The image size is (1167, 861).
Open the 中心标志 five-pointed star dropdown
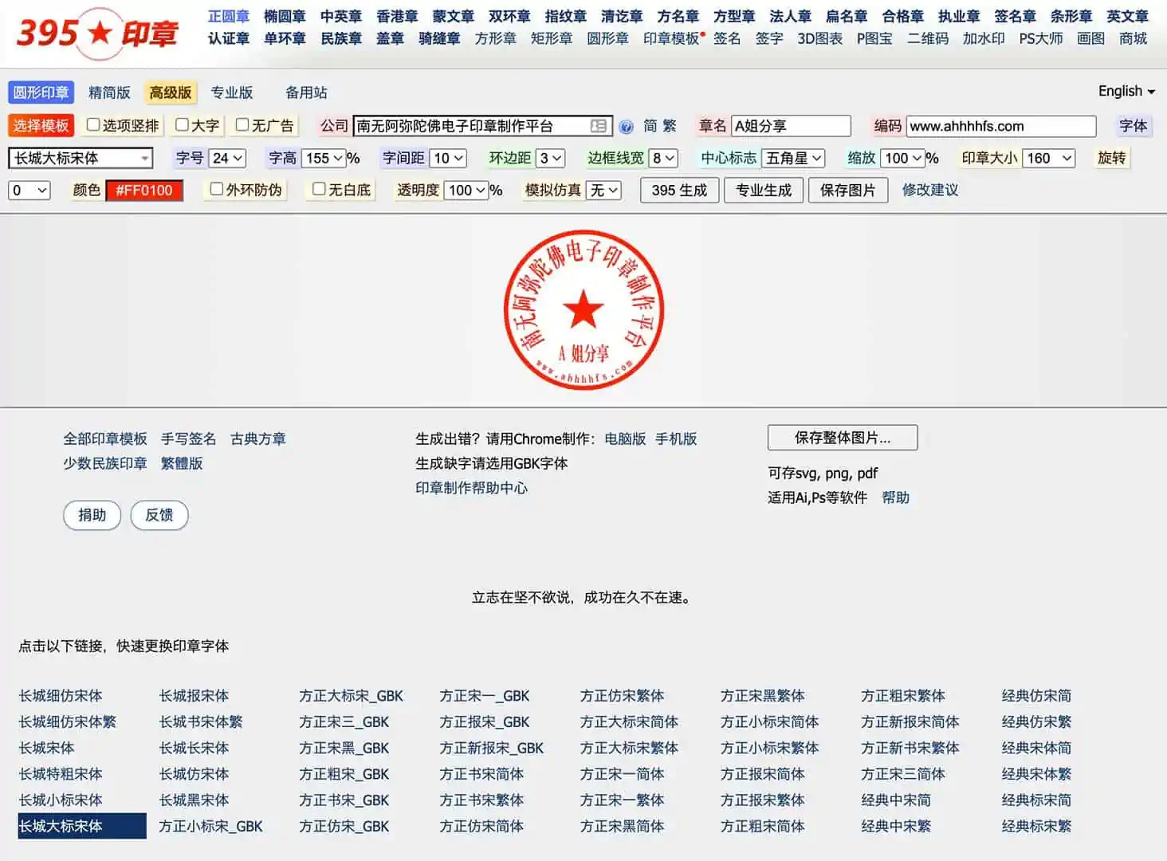[x=793, y=158]
